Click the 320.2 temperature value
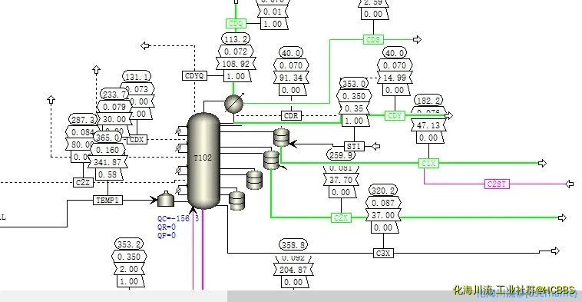Screen dimensions: 582x302 [x=383, y=191]
